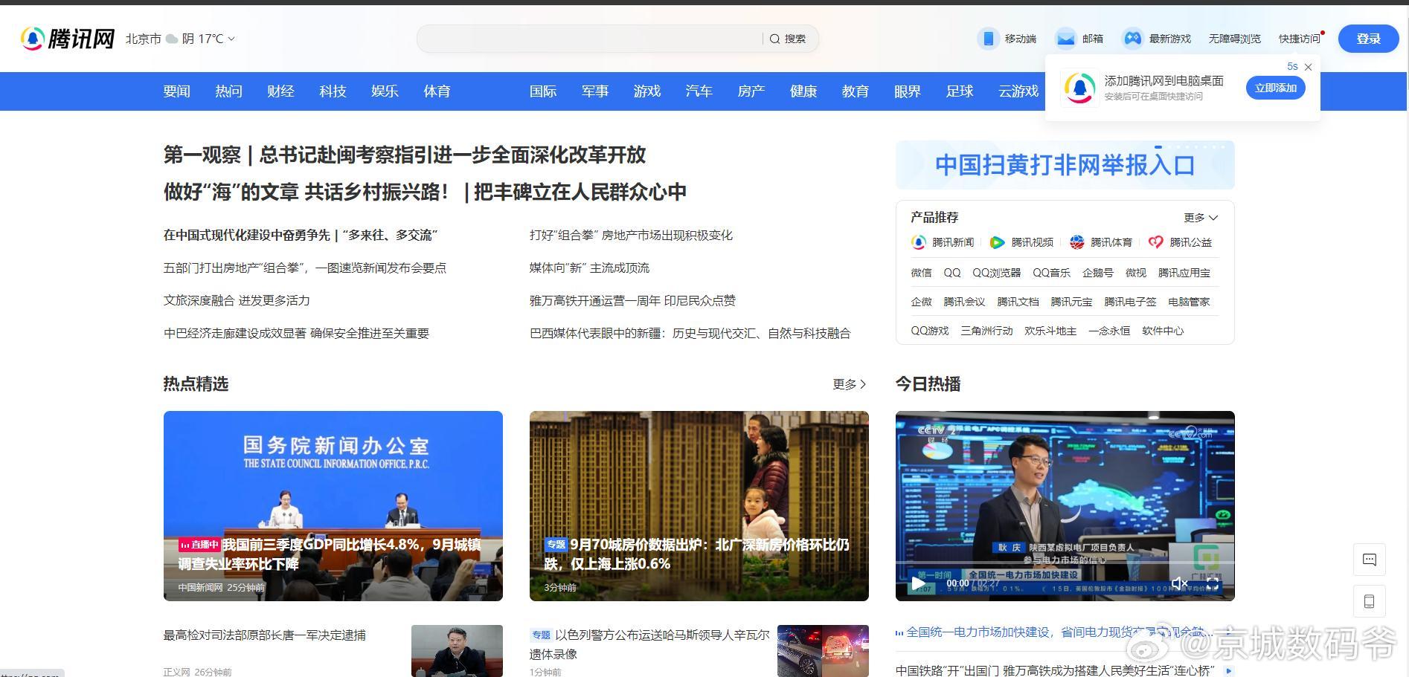Switch to the 财经 section
The width and height of the screenshot is (1409, 677).
(281, 91)
